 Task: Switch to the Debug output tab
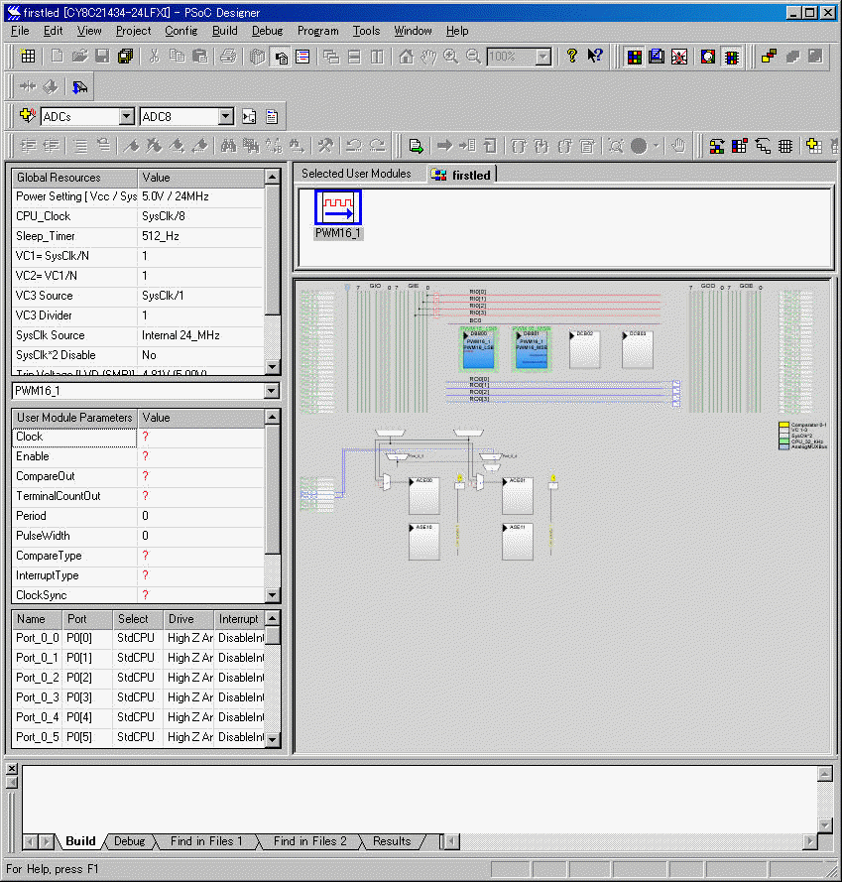(129, 841)
